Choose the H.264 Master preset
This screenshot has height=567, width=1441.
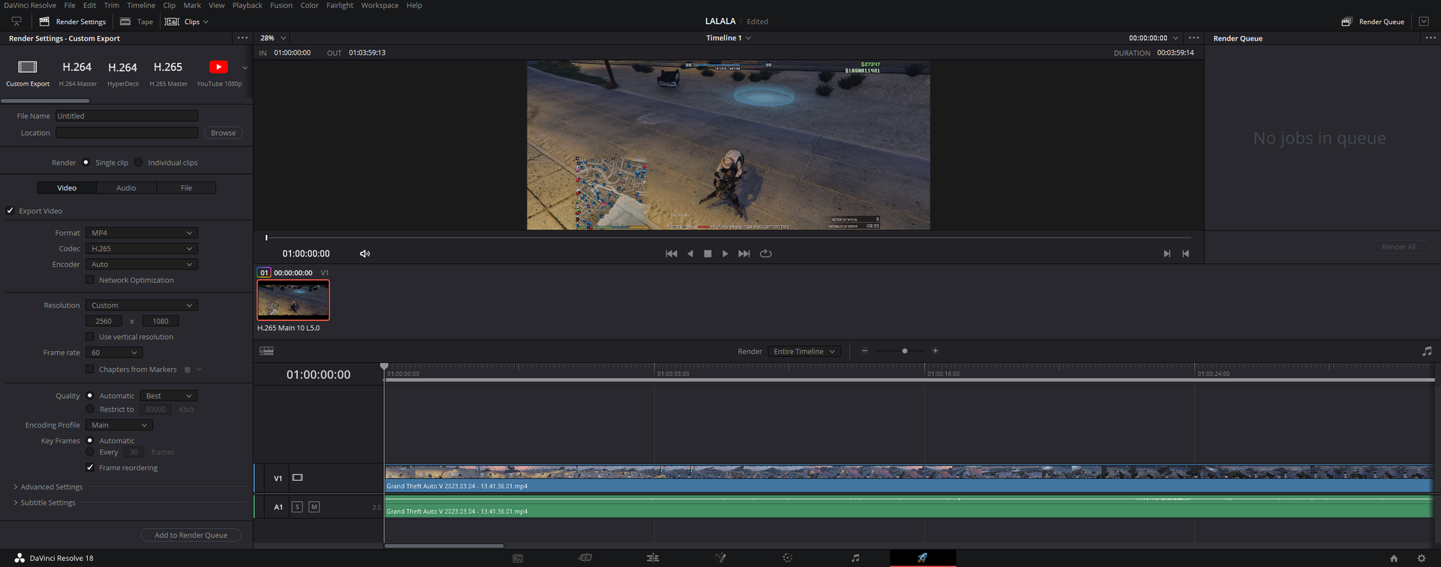[77, 73]
